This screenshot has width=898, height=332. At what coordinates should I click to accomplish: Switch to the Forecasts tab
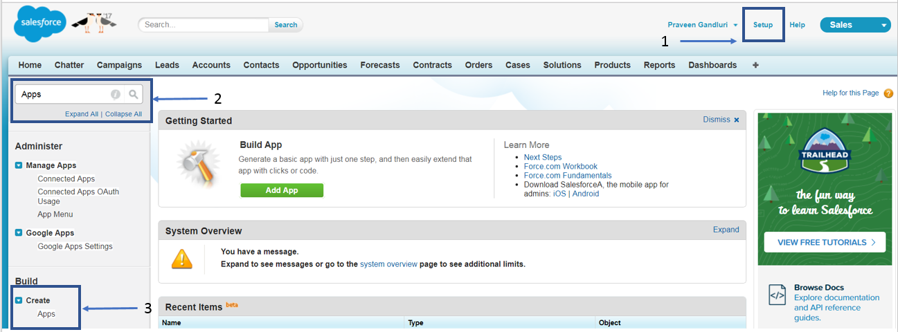(x=380, y=65)
